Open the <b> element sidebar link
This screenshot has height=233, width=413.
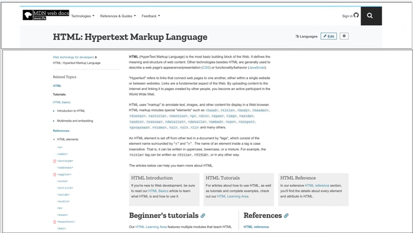click(60, 208)
